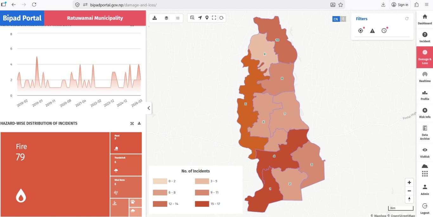Click the map pin marker icon
The width and height of the screenshot is (433, 217).
207,18
